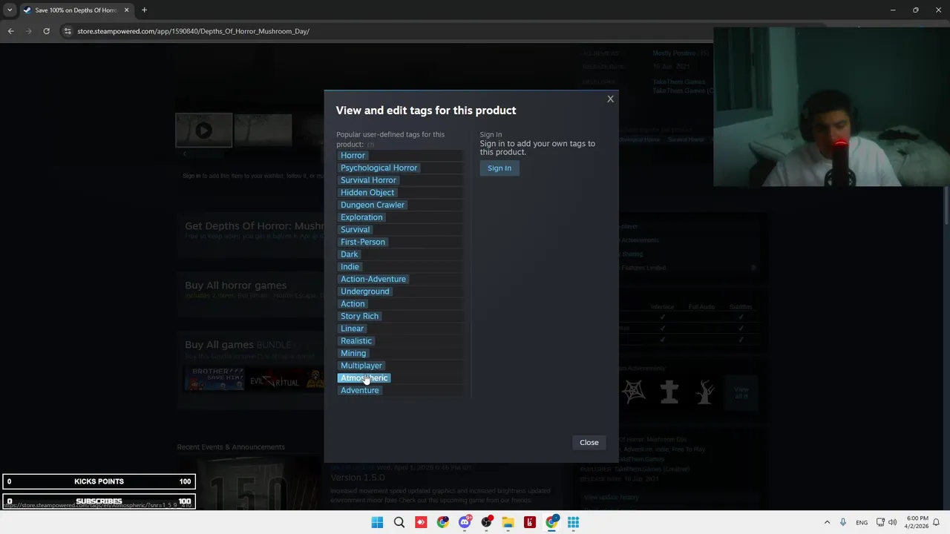950x534 pixels.
Task: Click the microphone tray icon
Action: (843, 522)
